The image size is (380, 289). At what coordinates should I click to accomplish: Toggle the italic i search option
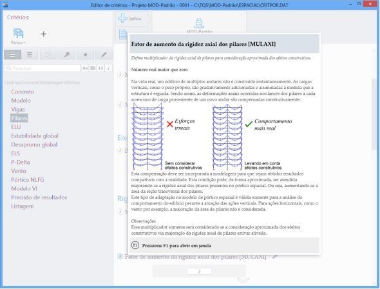coord(109,68)
